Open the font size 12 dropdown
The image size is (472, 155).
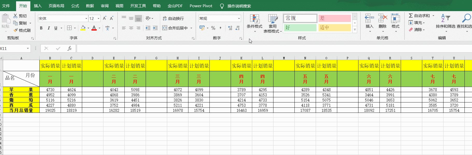[98, 18]
